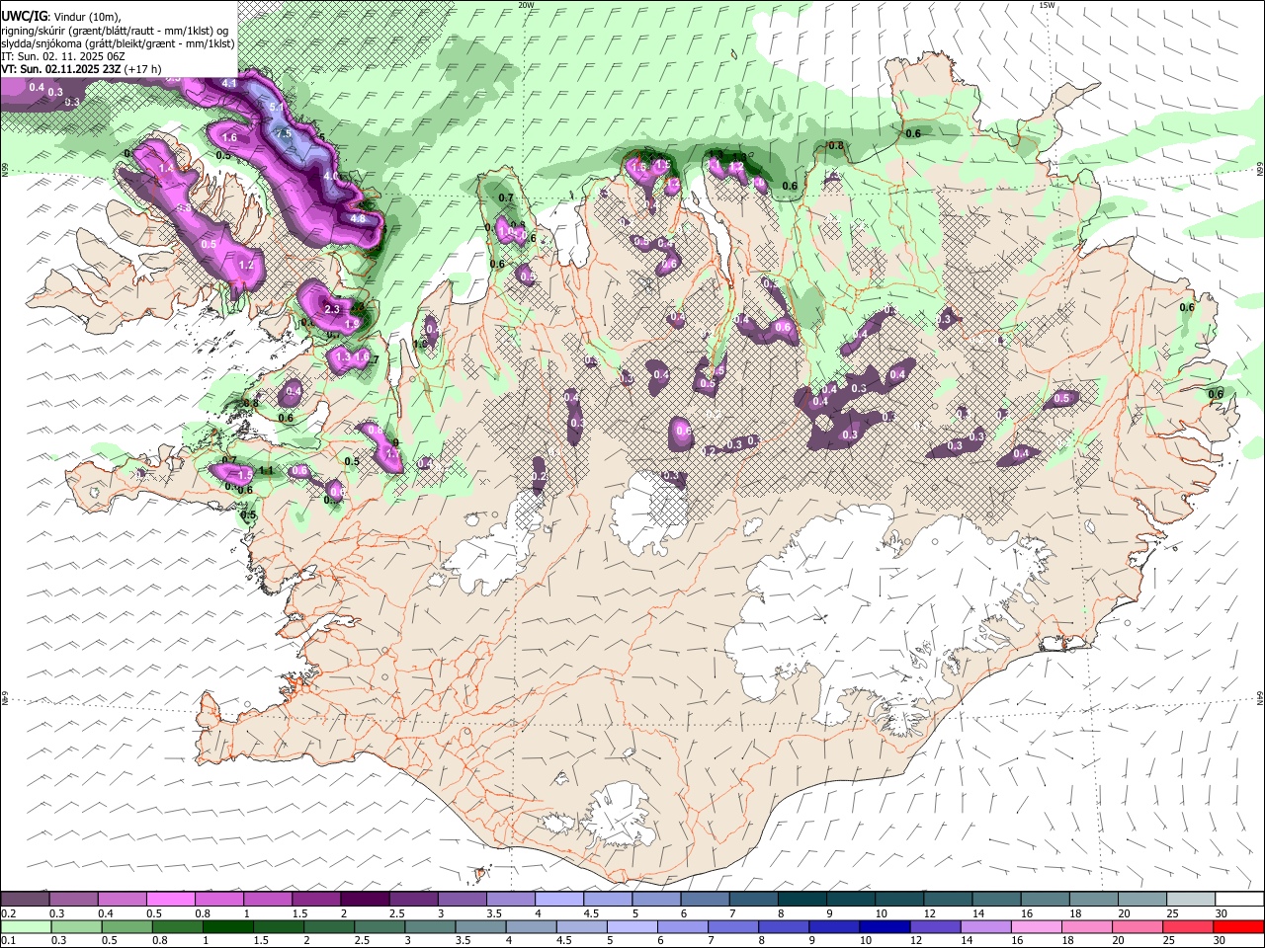Image resolution: width=1265 pixels, height=948 pixels.
Task: Select upper legend swatch between 10 and 12
Action: pos(899,899)
